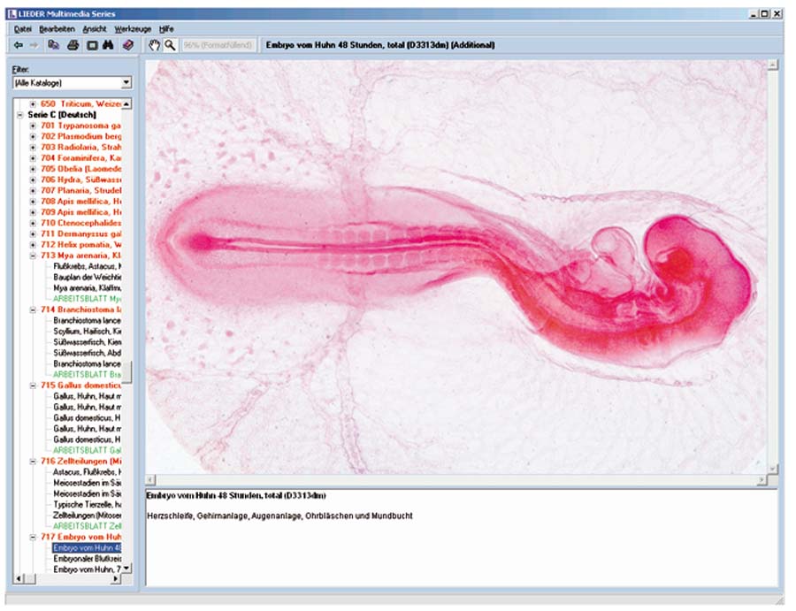Expand the 708 Apis mellifica node
This screenshot has width=796, height=611.
click(x=33, y=201)
